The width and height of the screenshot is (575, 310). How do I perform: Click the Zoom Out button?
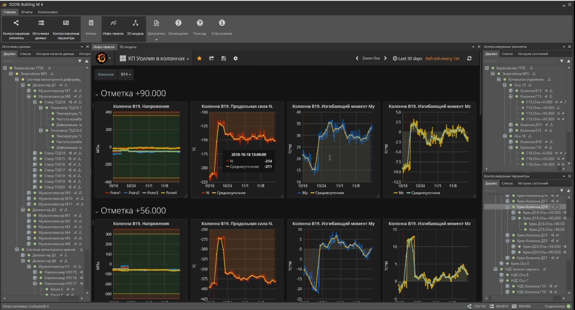point(371,58)
